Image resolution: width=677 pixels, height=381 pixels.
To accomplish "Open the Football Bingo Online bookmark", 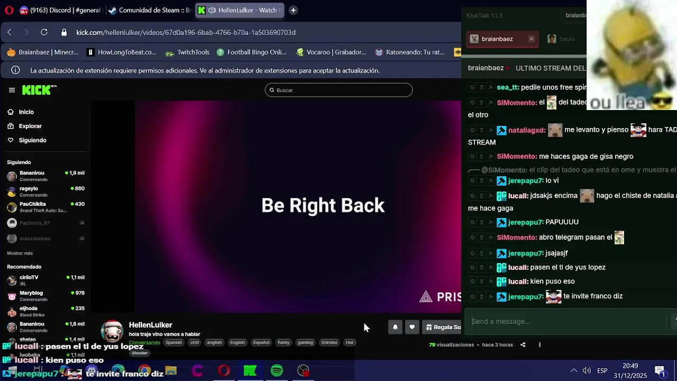I will pyautogui.click(x=252, y=52).
